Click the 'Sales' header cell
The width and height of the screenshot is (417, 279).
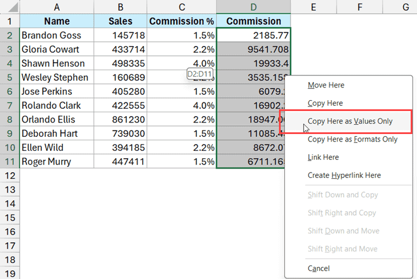(x=120, y=21)
